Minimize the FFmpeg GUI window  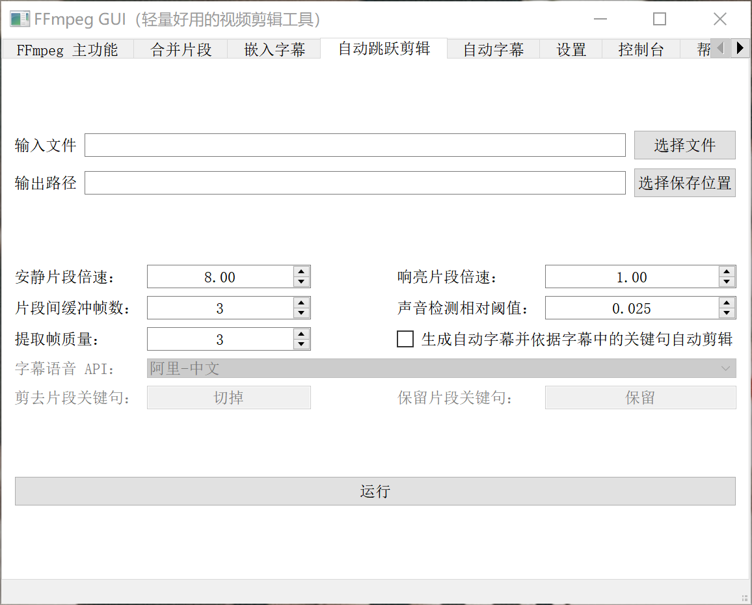pos(600,20)
